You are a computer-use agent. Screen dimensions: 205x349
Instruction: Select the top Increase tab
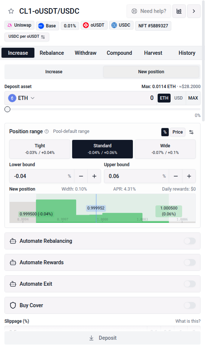tap(18, 53)
